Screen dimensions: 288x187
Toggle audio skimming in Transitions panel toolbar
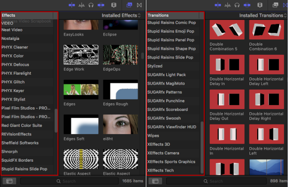227,5
